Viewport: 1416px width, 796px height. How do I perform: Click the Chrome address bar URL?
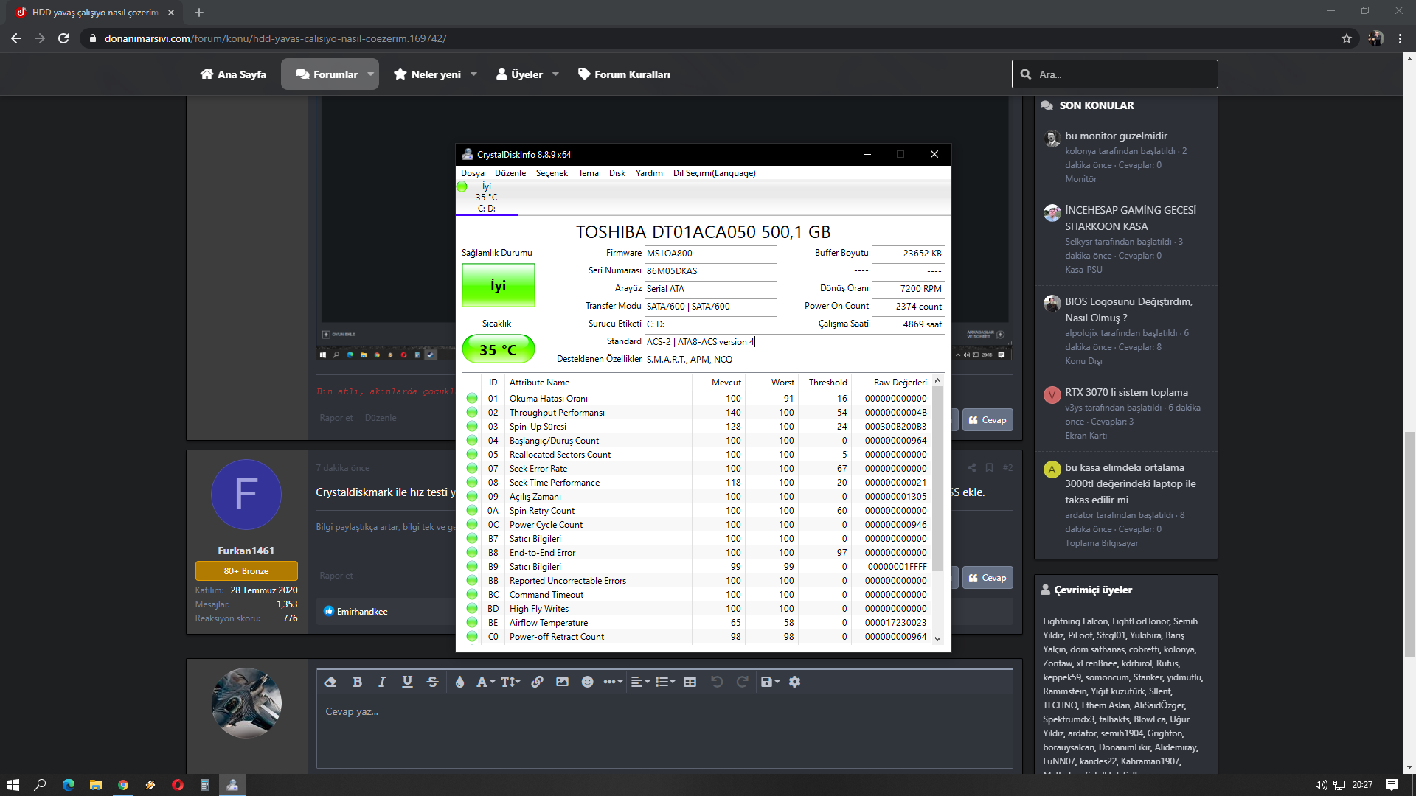275,38
